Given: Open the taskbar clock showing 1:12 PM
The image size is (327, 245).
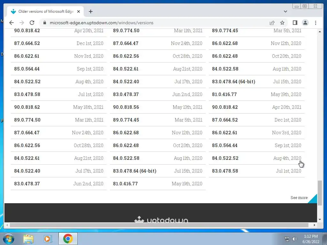Looking at the screenshot, I should coord(311,239).
